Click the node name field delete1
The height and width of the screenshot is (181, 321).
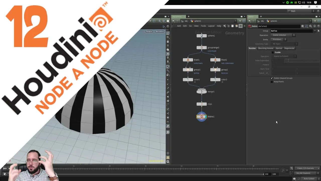pos(279,26)
